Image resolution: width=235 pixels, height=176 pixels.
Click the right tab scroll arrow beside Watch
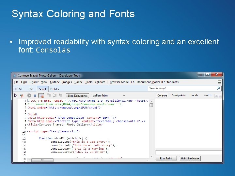(220, 96)
